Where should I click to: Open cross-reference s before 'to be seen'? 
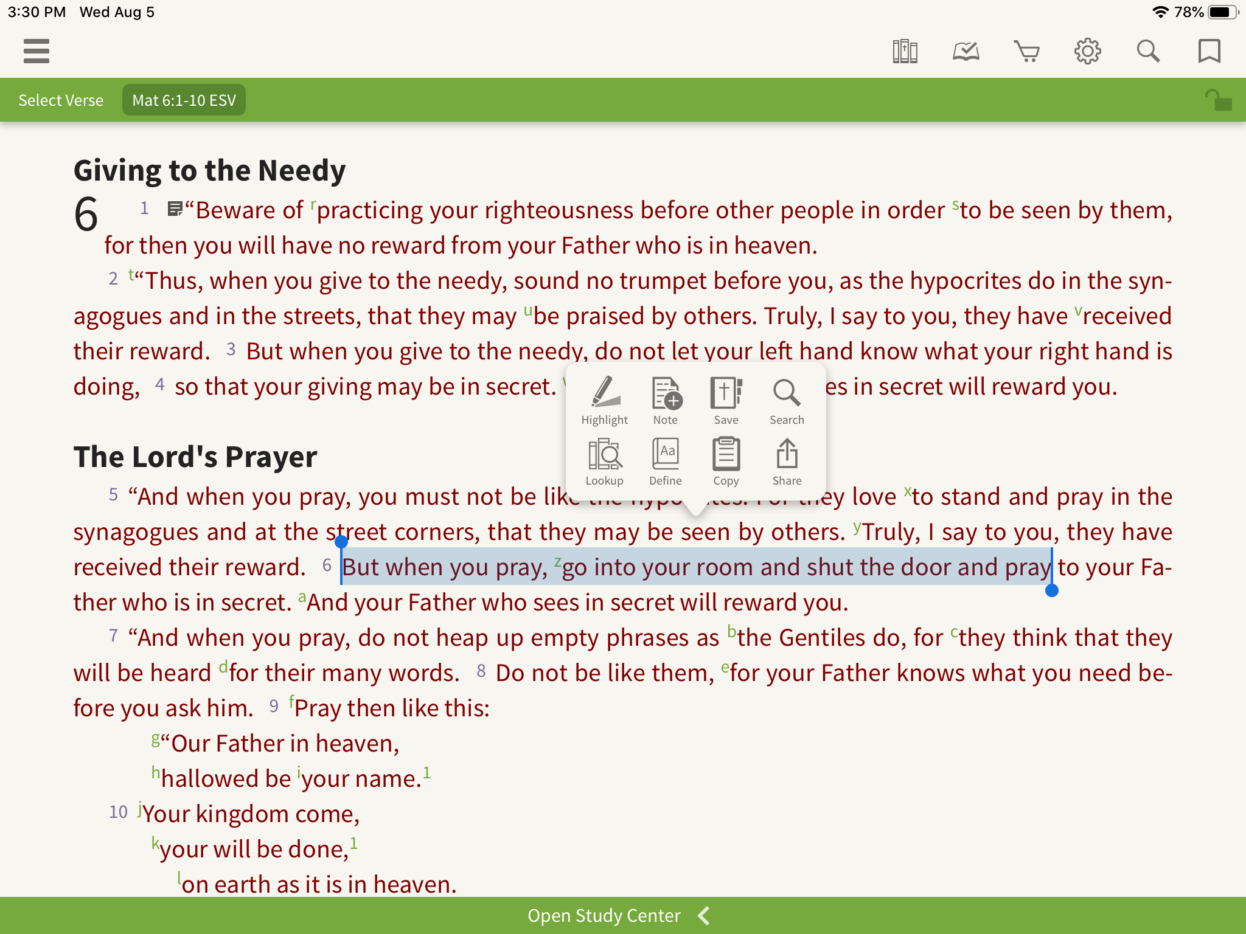pos(955,204)
